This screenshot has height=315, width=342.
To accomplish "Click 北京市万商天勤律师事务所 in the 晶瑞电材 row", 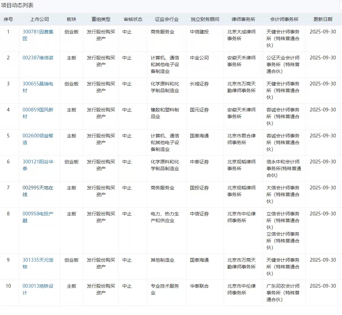I will pyautogui.click(x=241, y=87).
